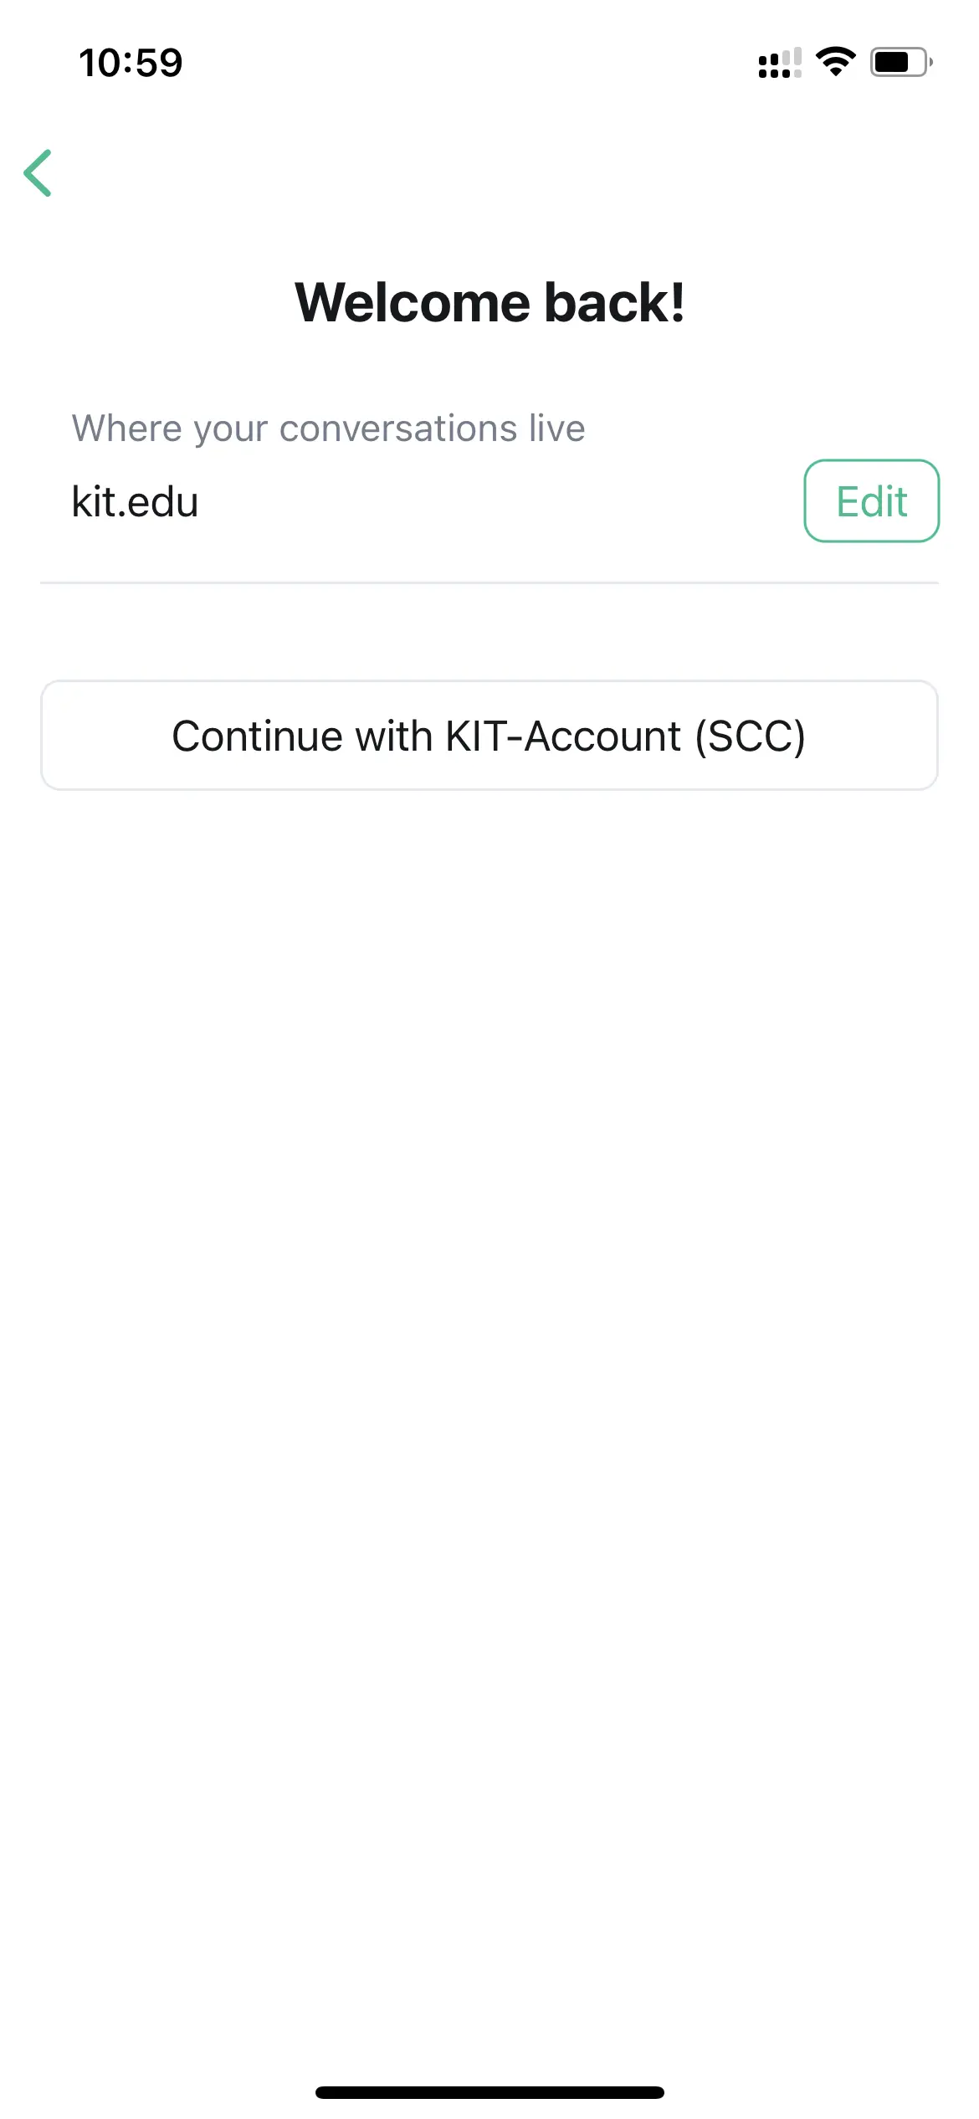
Task: Tap the Welcome back! heading
Action: coord(489,302)
